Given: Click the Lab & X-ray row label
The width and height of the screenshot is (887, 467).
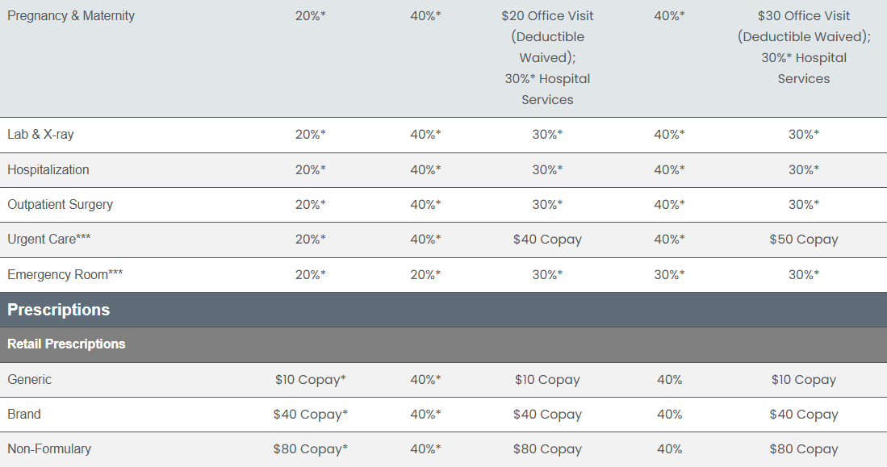Looking at the screenshot, I should (40, 135).
